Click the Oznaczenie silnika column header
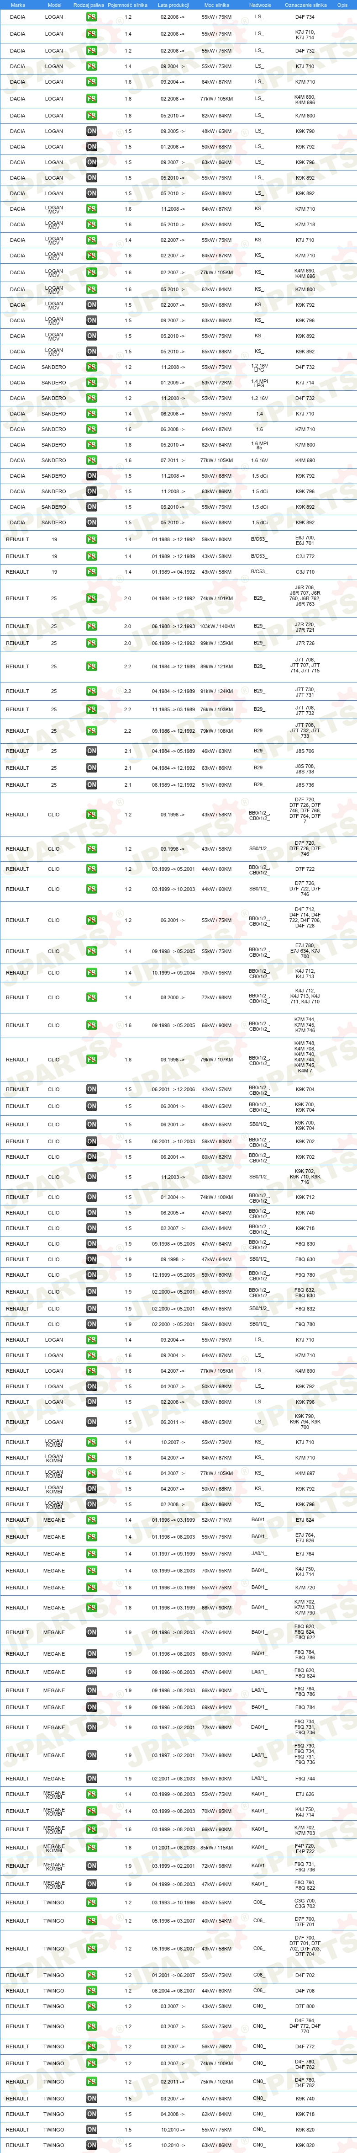The height and width of the screenshot is (2153, 357). pyautogui.click(x=305, y=5)
